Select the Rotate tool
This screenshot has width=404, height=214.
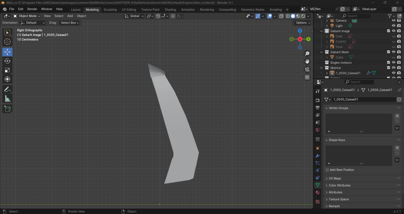pyautogui.click(x=7, y=61)
